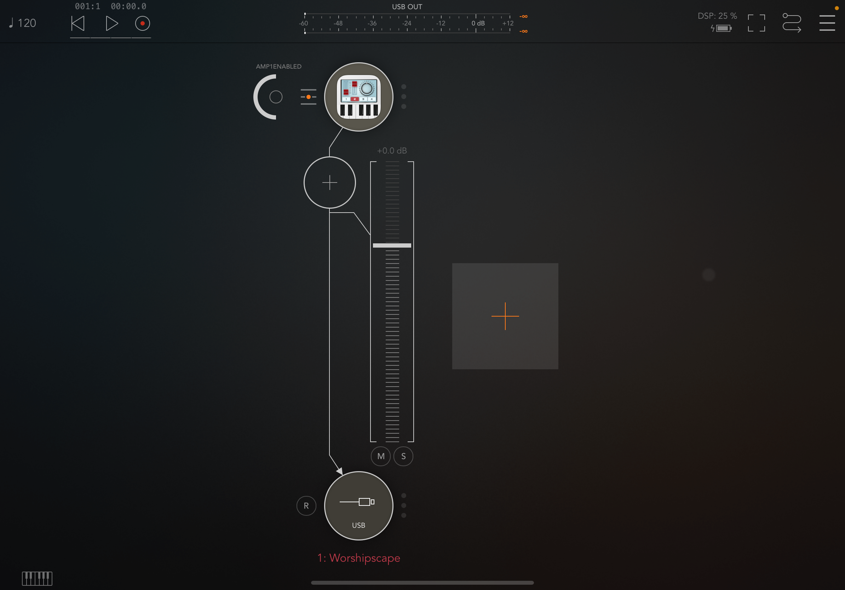
Task: Open the instrument node's three-dot options
Action: (x=404, y=97)
